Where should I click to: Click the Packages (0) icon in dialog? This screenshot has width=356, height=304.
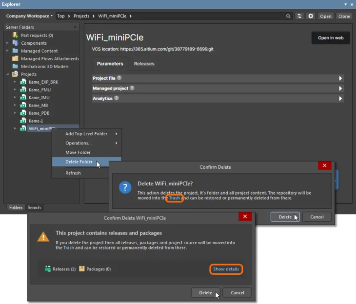click(82, 268)
